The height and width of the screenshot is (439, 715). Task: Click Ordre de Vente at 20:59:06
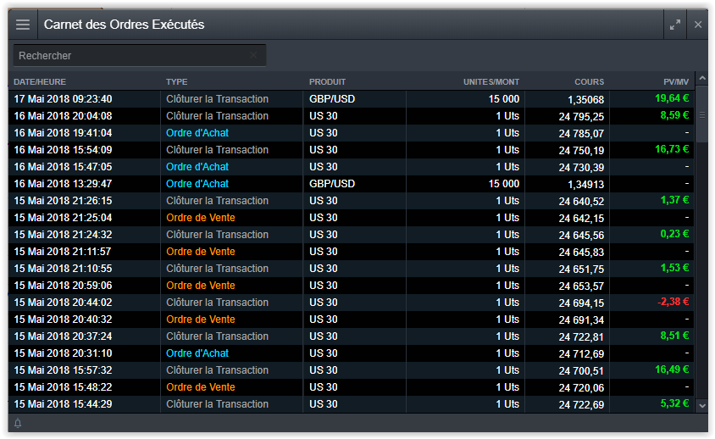(x=200, y=286)
